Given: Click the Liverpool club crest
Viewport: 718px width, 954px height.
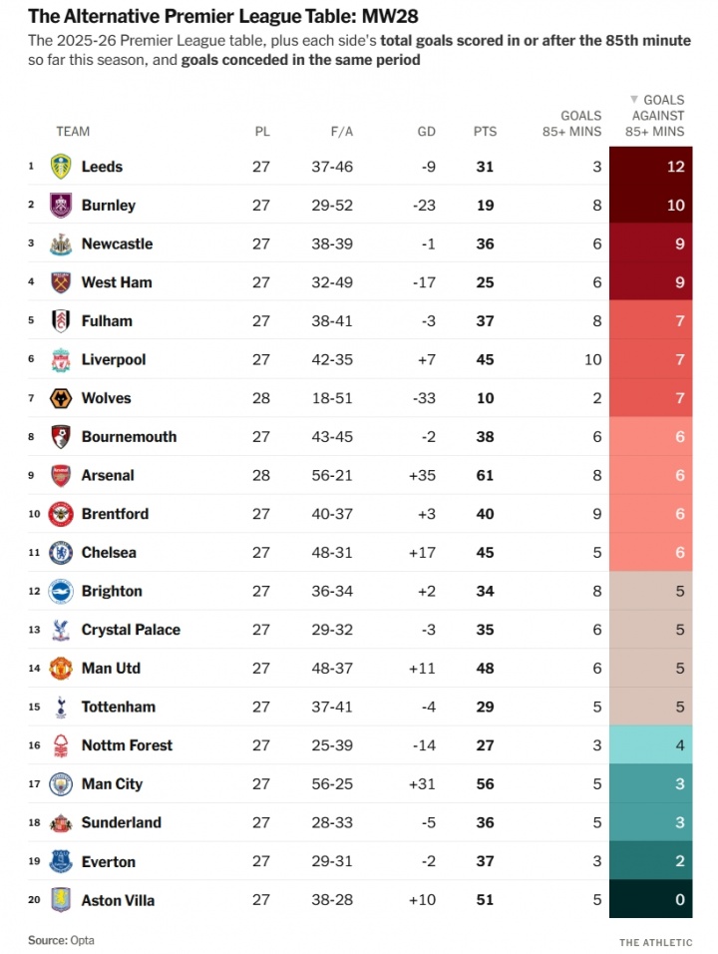Looking at the screenshot, I should tap(61, 359).
